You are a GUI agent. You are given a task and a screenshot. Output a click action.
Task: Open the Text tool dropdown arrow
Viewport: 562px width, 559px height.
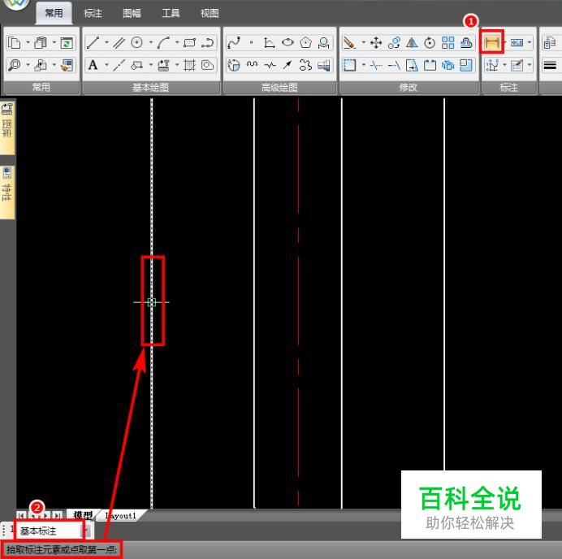pyautogui.click(x=106, y=65)
